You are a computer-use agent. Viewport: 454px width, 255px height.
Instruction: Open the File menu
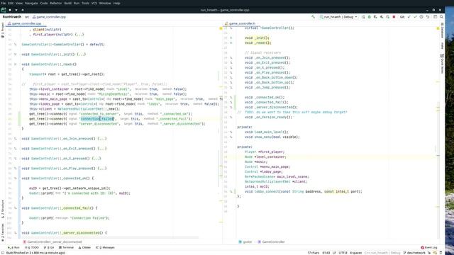4,3
